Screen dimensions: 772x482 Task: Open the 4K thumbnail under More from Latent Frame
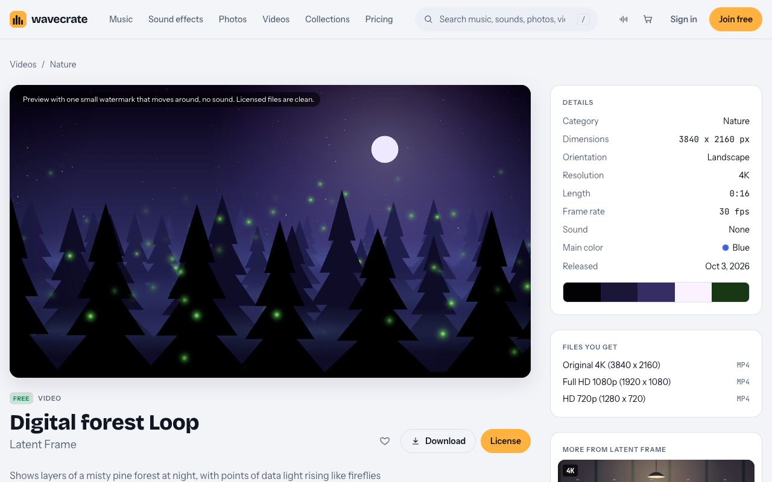pyautogui.click(x=656, y=471)
